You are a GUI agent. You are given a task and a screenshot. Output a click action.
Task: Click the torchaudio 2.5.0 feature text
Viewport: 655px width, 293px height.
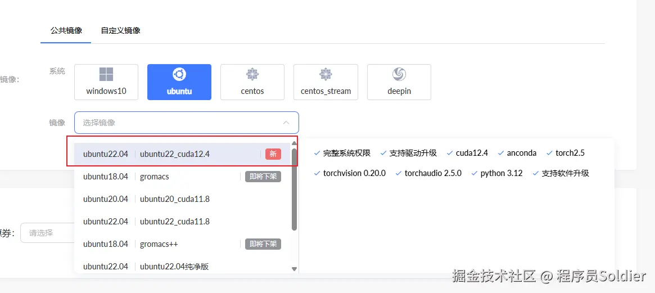point(433,173)
